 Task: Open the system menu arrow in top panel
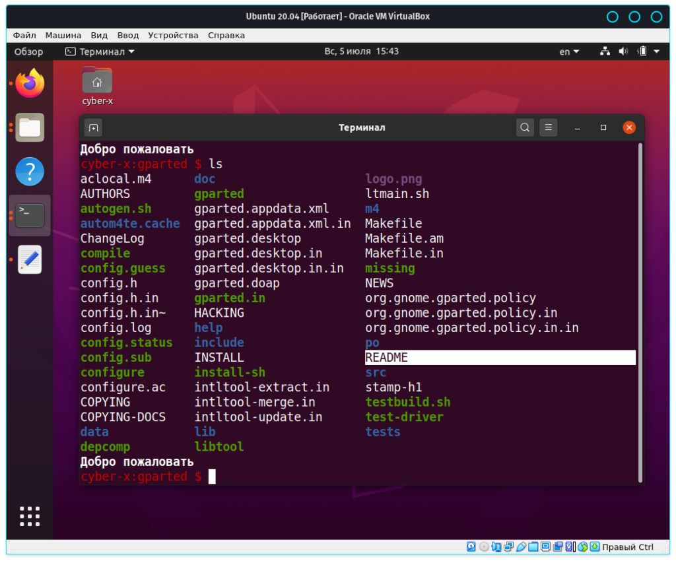click(x=657, y=51)
